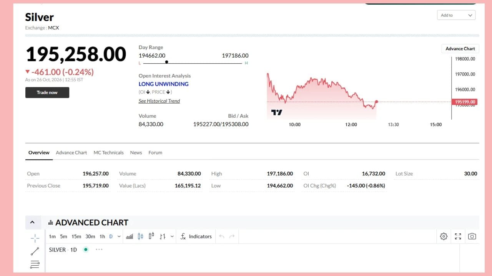Click the LONG UNWINDING analysis link
The image size is (492, 276).
tap(163, 84)
